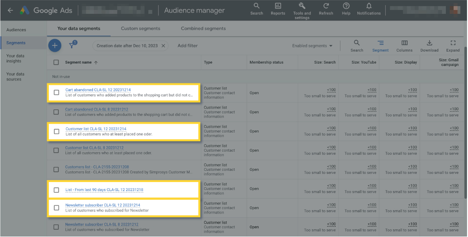The width and height of the screenshot is (468, 237).
Task: Remove the Creation date filter chip
Action: pyautogui.click(x=163, y=45)
